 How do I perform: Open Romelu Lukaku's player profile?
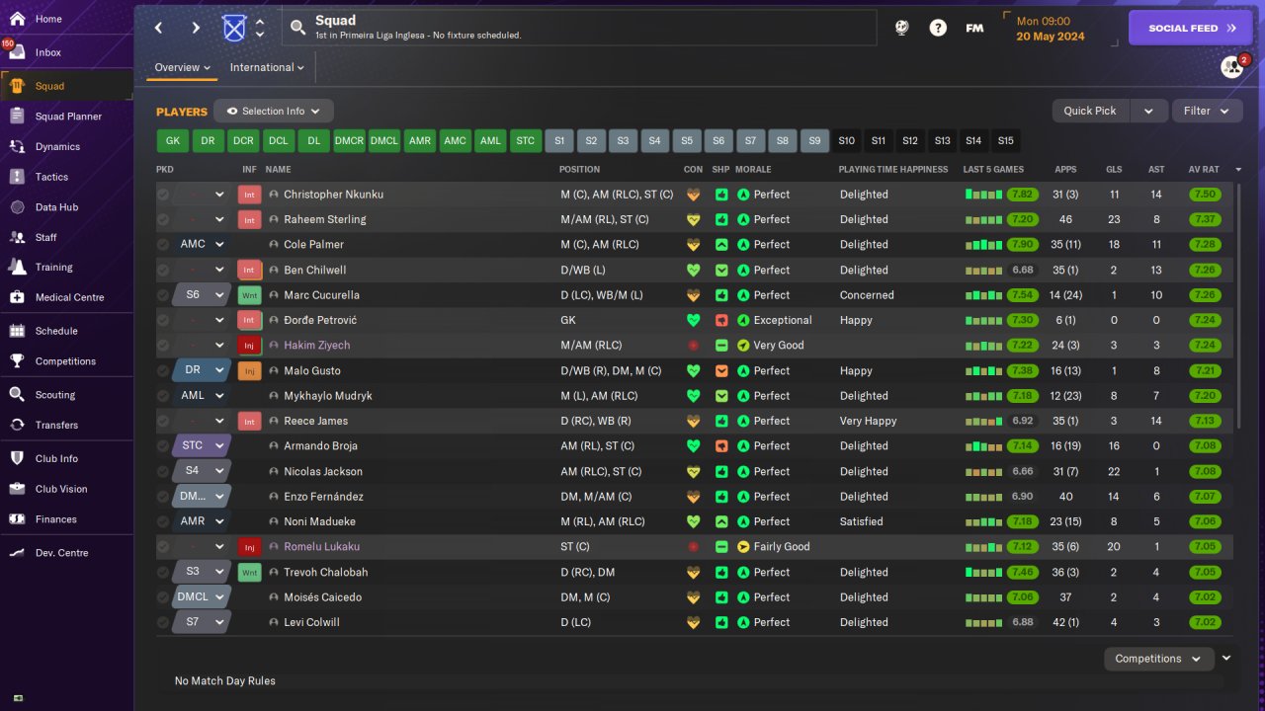(321, 547)
